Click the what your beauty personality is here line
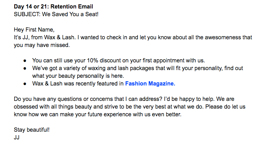273x149 pixels. point(78,76)
